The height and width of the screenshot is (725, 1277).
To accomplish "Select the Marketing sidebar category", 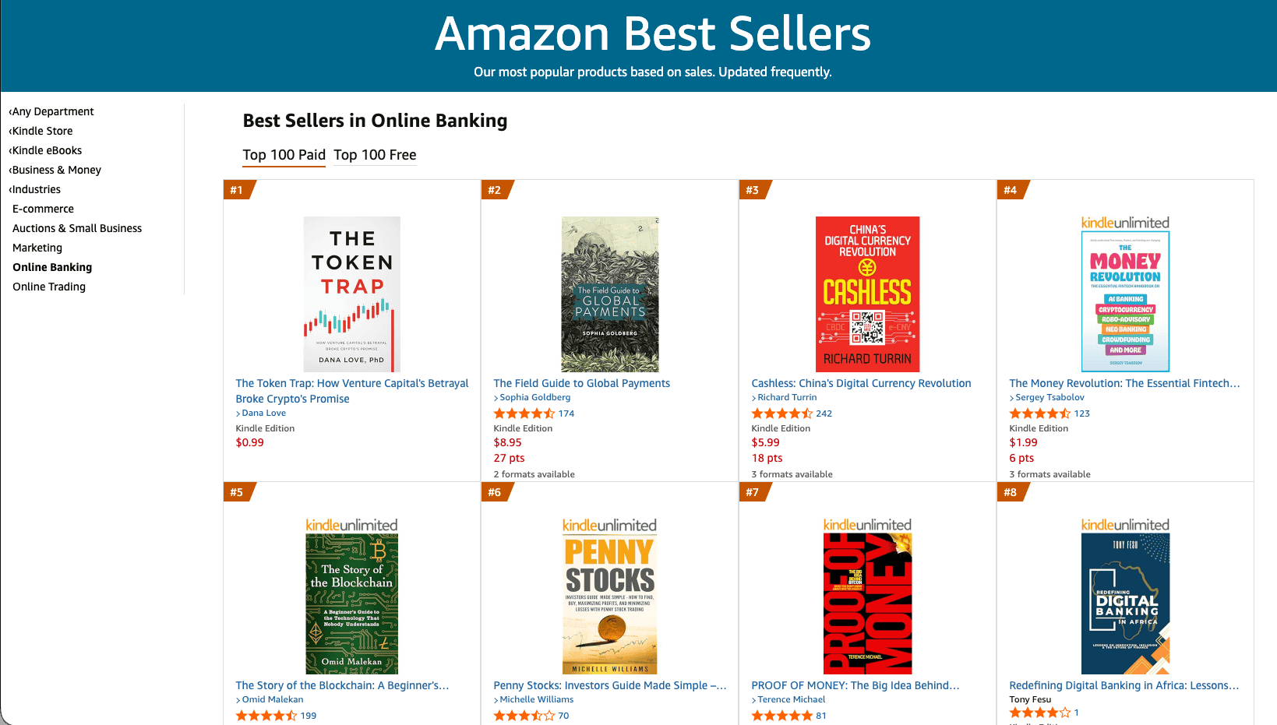I will (37, 247).
